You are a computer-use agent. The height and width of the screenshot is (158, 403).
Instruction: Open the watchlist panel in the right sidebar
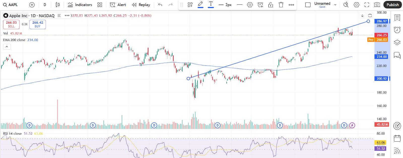coord(397,18)
